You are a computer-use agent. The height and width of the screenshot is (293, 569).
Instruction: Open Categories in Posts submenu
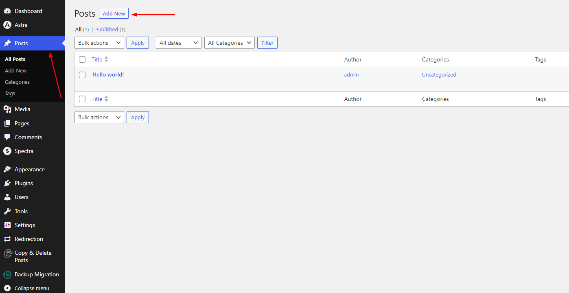pos(18,82)
